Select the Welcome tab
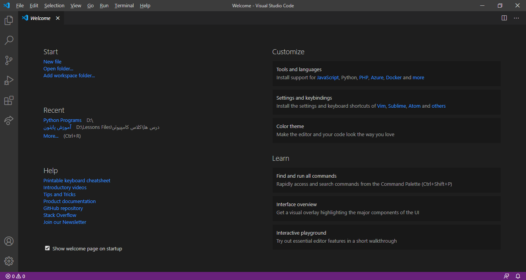526x280 pixels. tap(41, 18)
